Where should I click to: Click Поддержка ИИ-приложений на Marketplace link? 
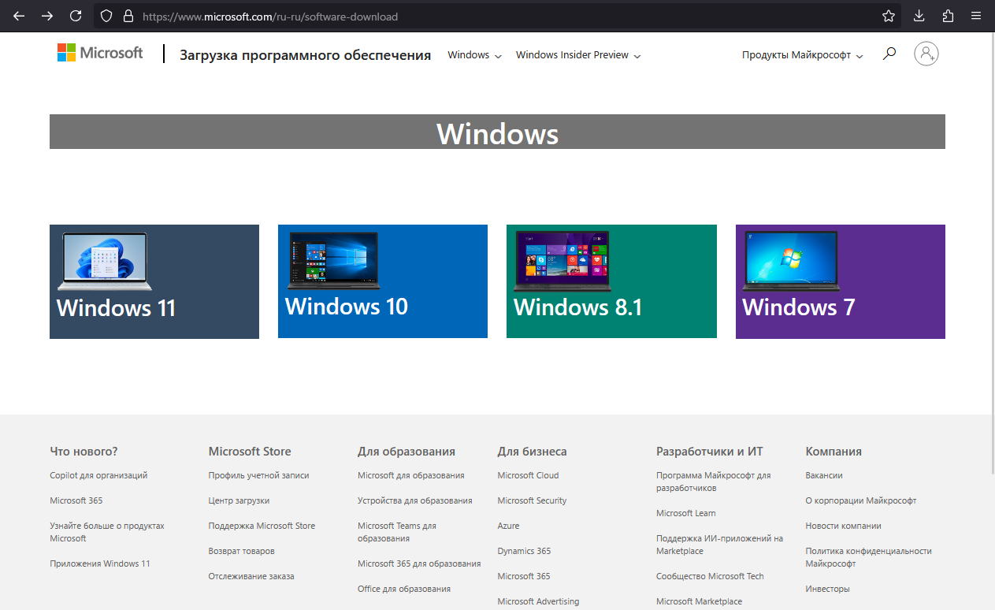coord(720,545)
